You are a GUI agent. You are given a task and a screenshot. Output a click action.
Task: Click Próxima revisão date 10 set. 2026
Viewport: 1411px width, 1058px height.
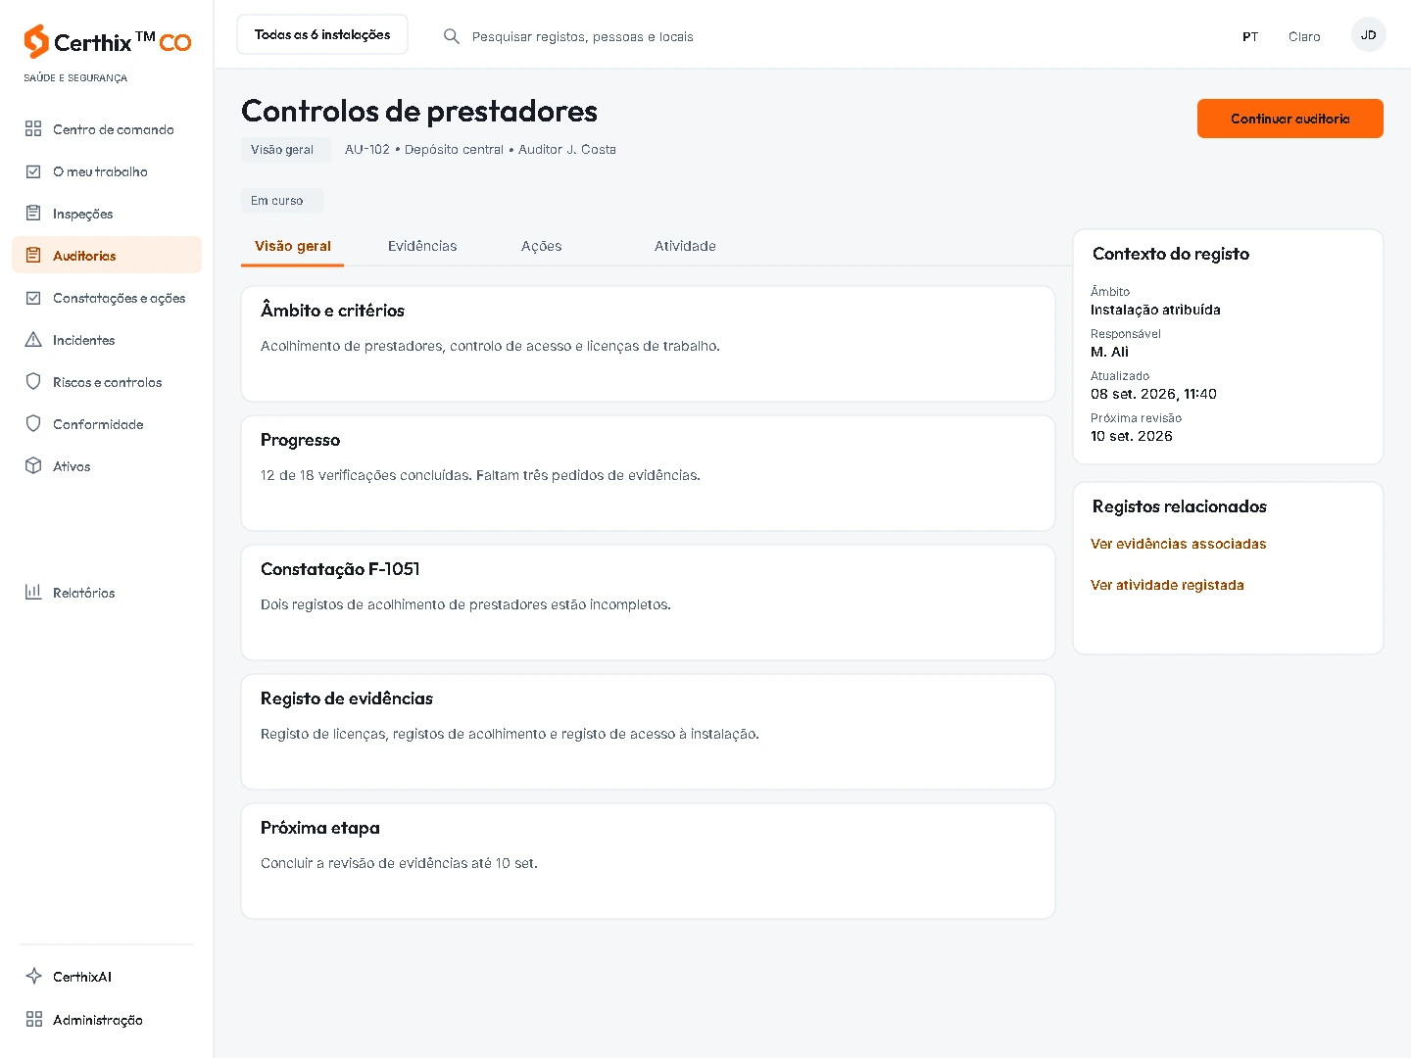[1131, 436]
